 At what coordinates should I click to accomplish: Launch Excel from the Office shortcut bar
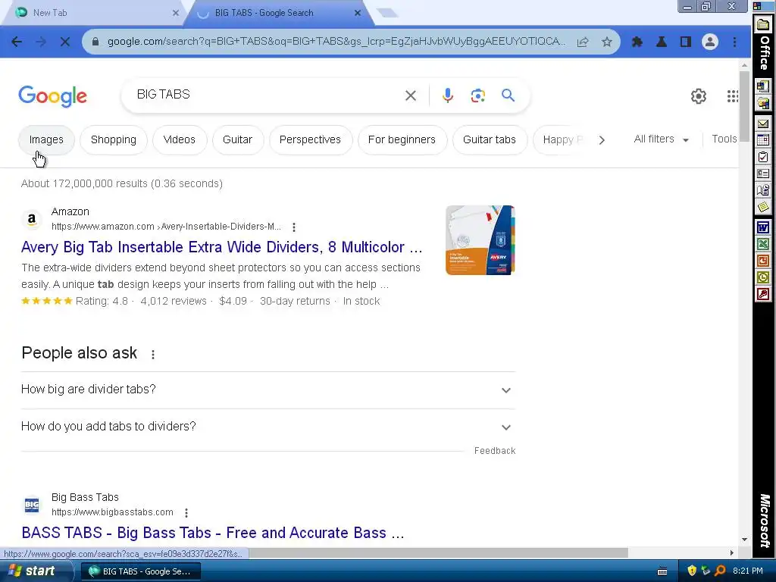pyautogui.click(x=762, y=244)
